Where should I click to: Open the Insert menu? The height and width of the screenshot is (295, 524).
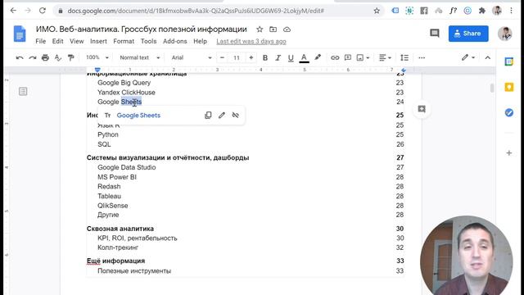click(x=98, y=42)
